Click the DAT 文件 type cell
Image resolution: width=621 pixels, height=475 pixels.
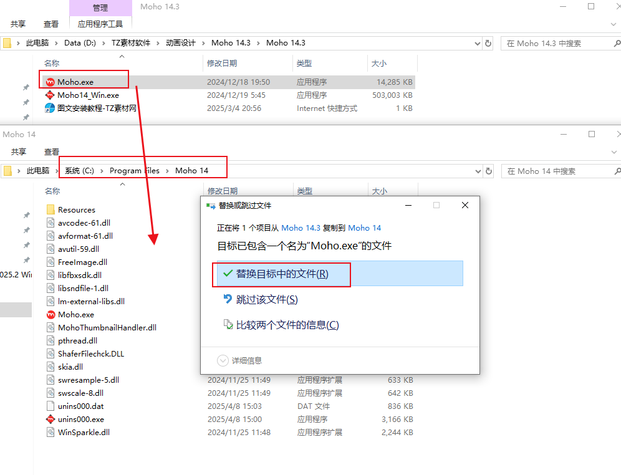tap(314, 406)
